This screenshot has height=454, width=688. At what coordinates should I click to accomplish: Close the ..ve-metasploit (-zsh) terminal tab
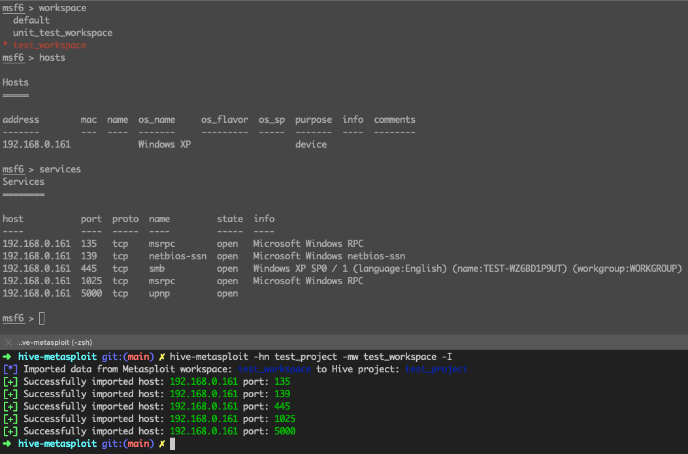click(x=8, y=342)
